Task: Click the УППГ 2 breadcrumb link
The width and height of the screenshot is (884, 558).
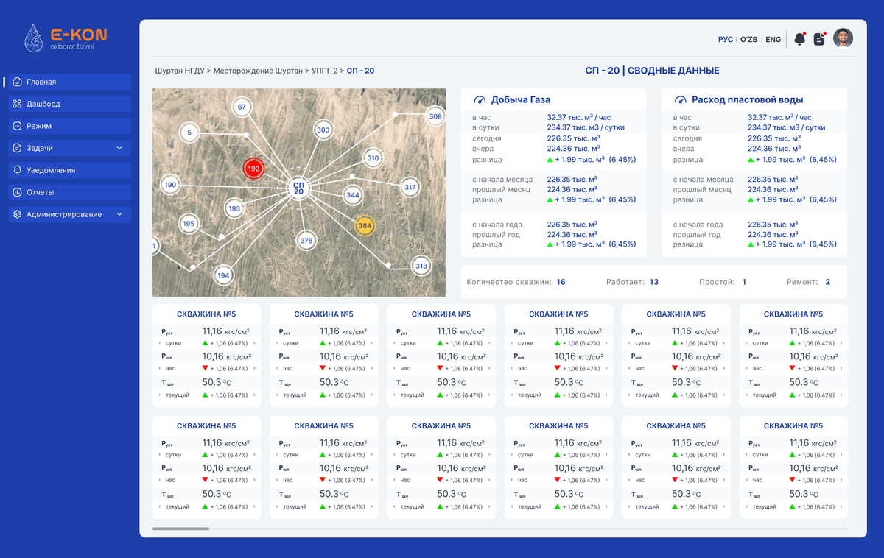Action: click(x=324, y=71)
